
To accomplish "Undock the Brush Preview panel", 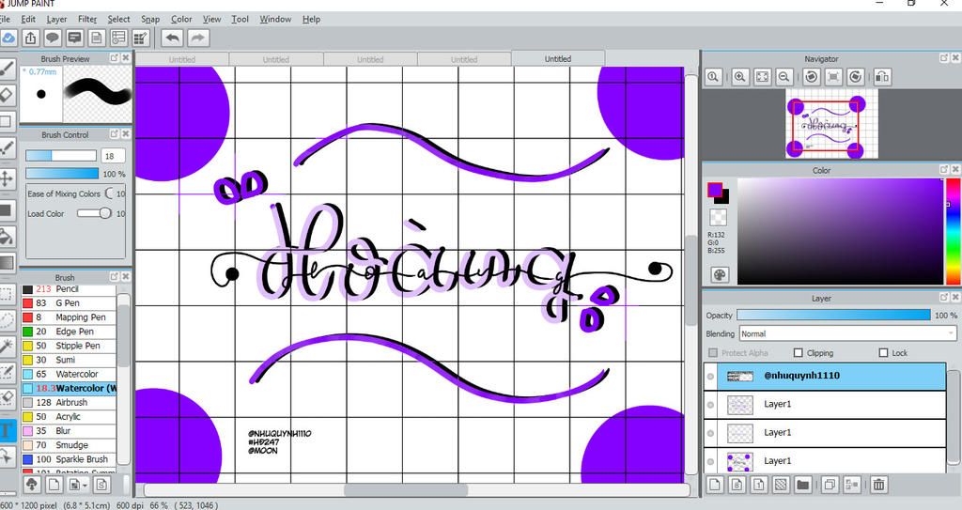I will [114, 57].
